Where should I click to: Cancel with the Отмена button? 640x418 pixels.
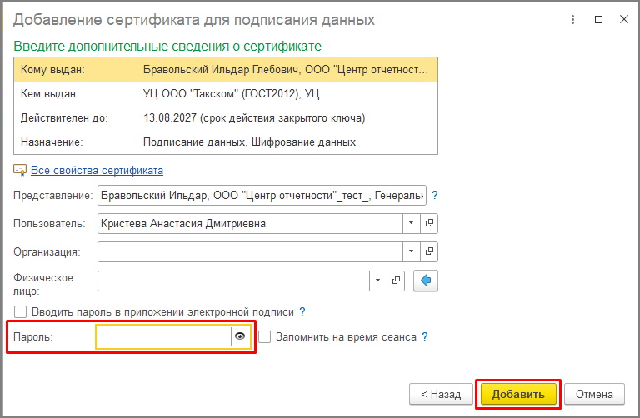point(594,394)
